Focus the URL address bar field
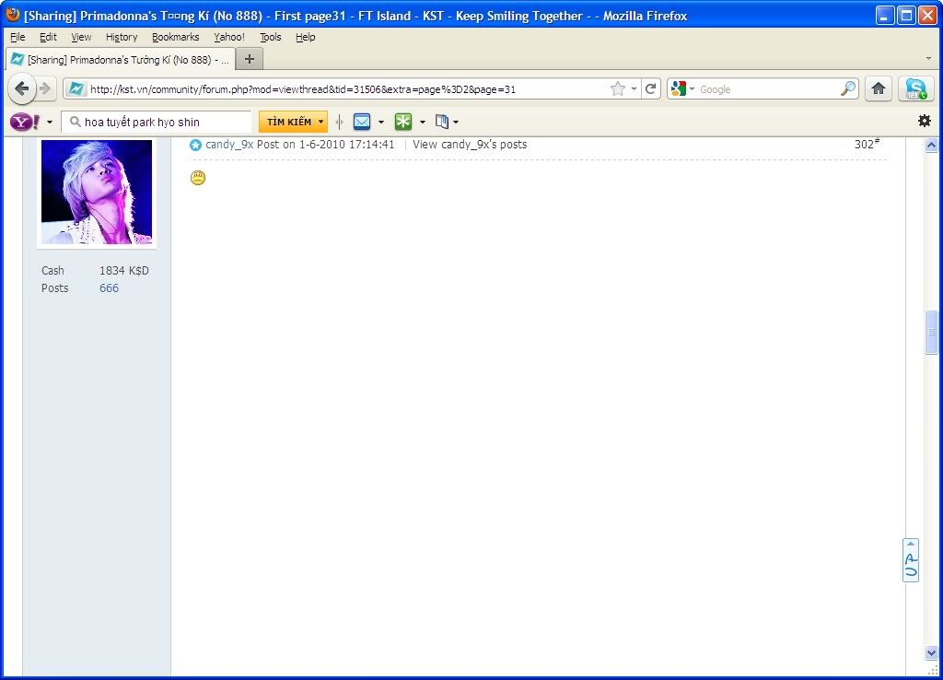The height and width of the screenshot is (680, 943). coord(347,89)
